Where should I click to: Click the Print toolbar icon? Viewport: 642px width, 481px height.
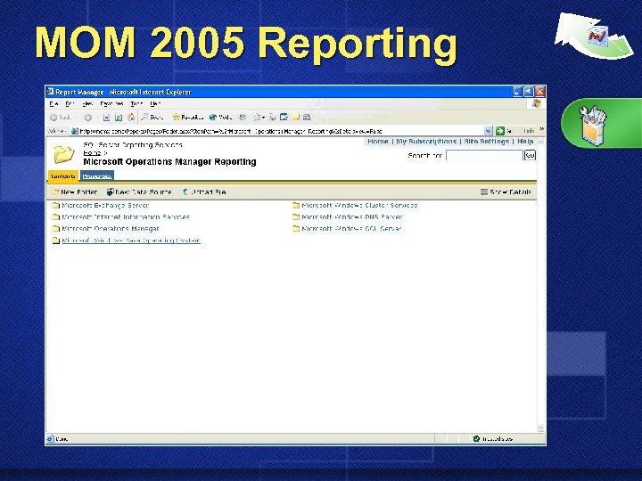[x=272, y=118]
